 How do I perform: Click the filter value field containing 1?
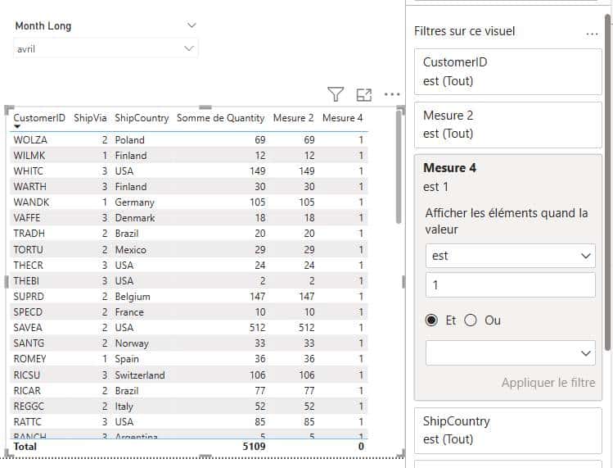click(509, 285)
